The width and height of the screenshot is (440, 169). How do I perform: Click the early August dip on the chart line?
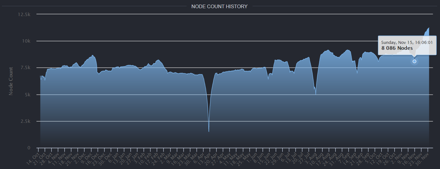tap(316, 94)
